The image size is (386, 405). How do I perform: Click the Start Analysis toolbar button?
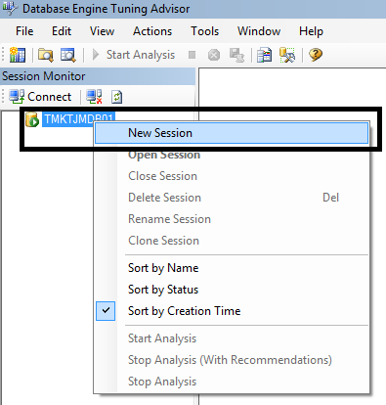134,55
